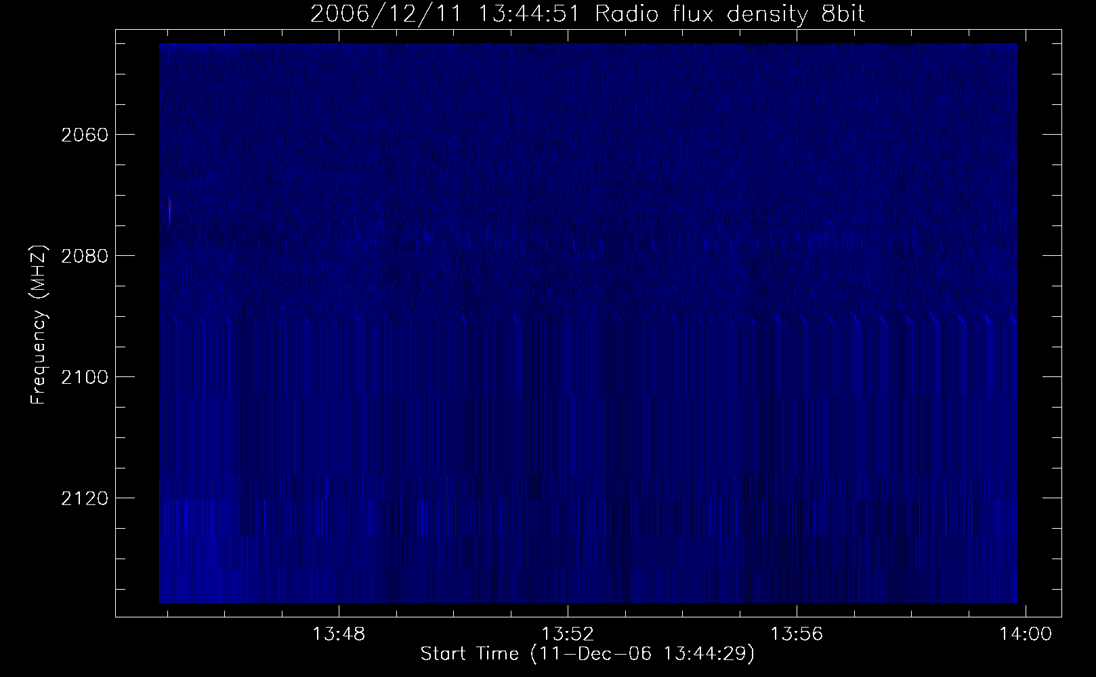This screenshot has height=677, width=1096.
Task: Select the 2080 frequency tick label
Action: point(84,256)
